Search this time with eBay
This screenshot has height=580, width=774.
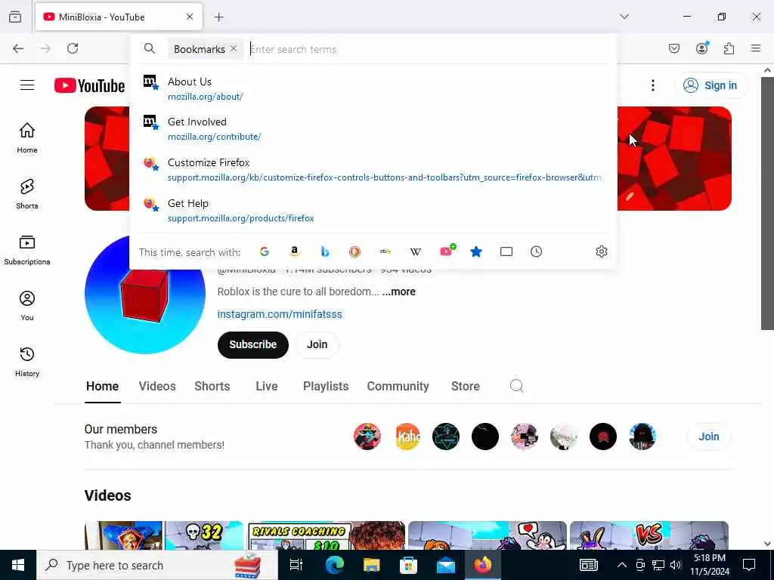click(385, 251)
